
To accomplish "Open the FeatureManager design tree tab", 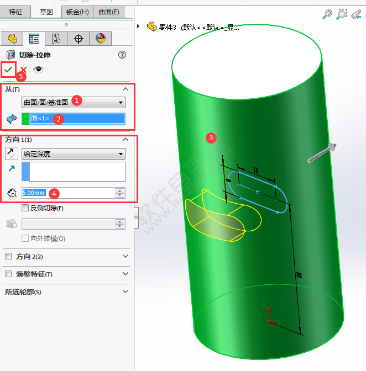I will 12,39.
